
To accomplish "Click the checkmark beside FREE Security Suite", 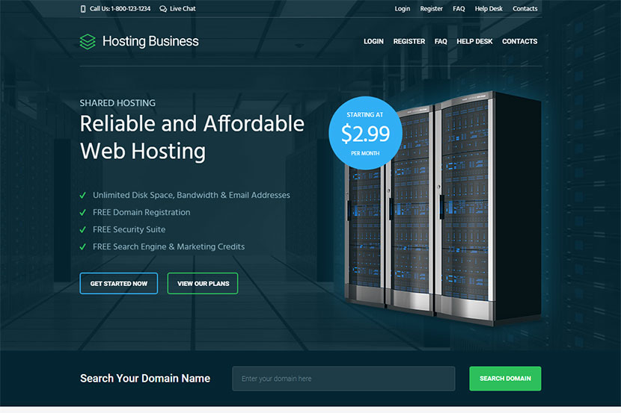I will pyautogui.click(x=83, y=229).
